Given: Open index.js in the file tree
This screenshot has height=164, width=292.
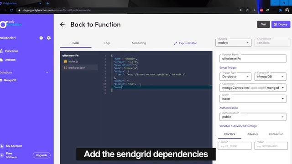Looking at the screenshot, I should (73, 61).
